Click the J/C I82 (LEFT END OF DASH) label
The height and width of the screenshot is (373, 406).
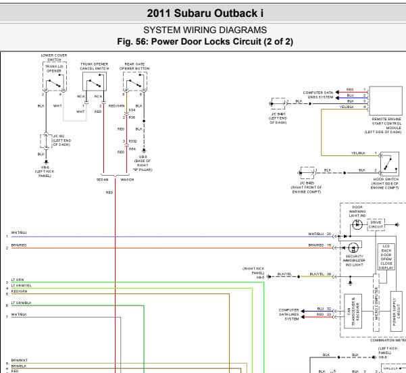pyautogui.click(x=61, y=141)
